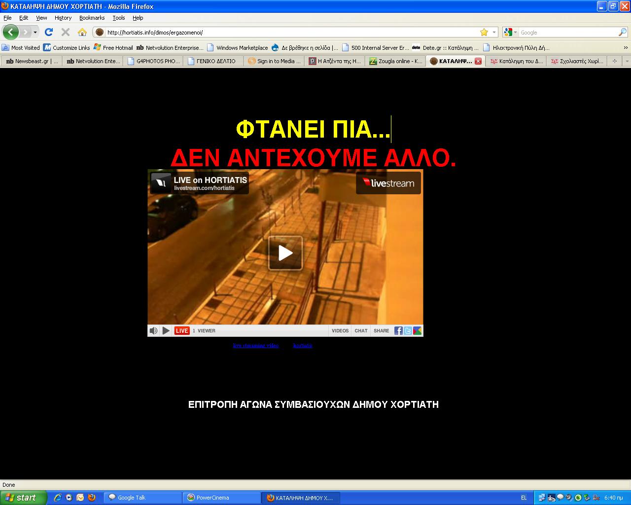Open the Bookmarks menu
This screenshot has width=631, height=505.
tap(92, 18)
